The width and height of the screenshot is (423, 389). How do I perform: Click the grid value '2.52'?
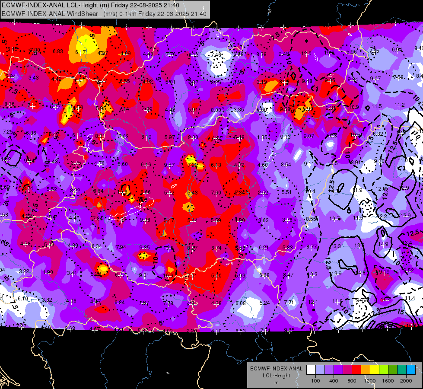(263, 192)
